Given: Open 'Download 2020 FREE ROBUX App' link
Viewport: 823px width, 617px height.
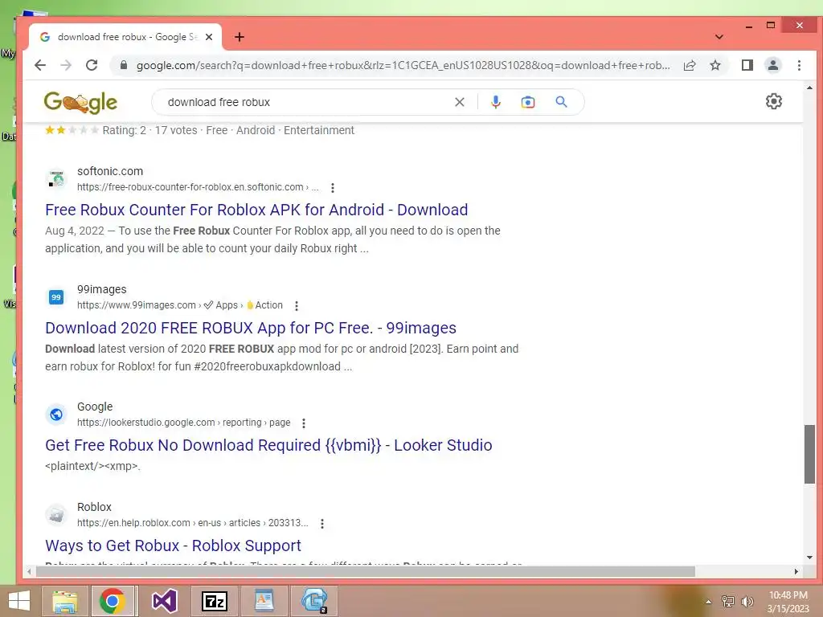Looking at the screenshot, I should coord(251,328).
